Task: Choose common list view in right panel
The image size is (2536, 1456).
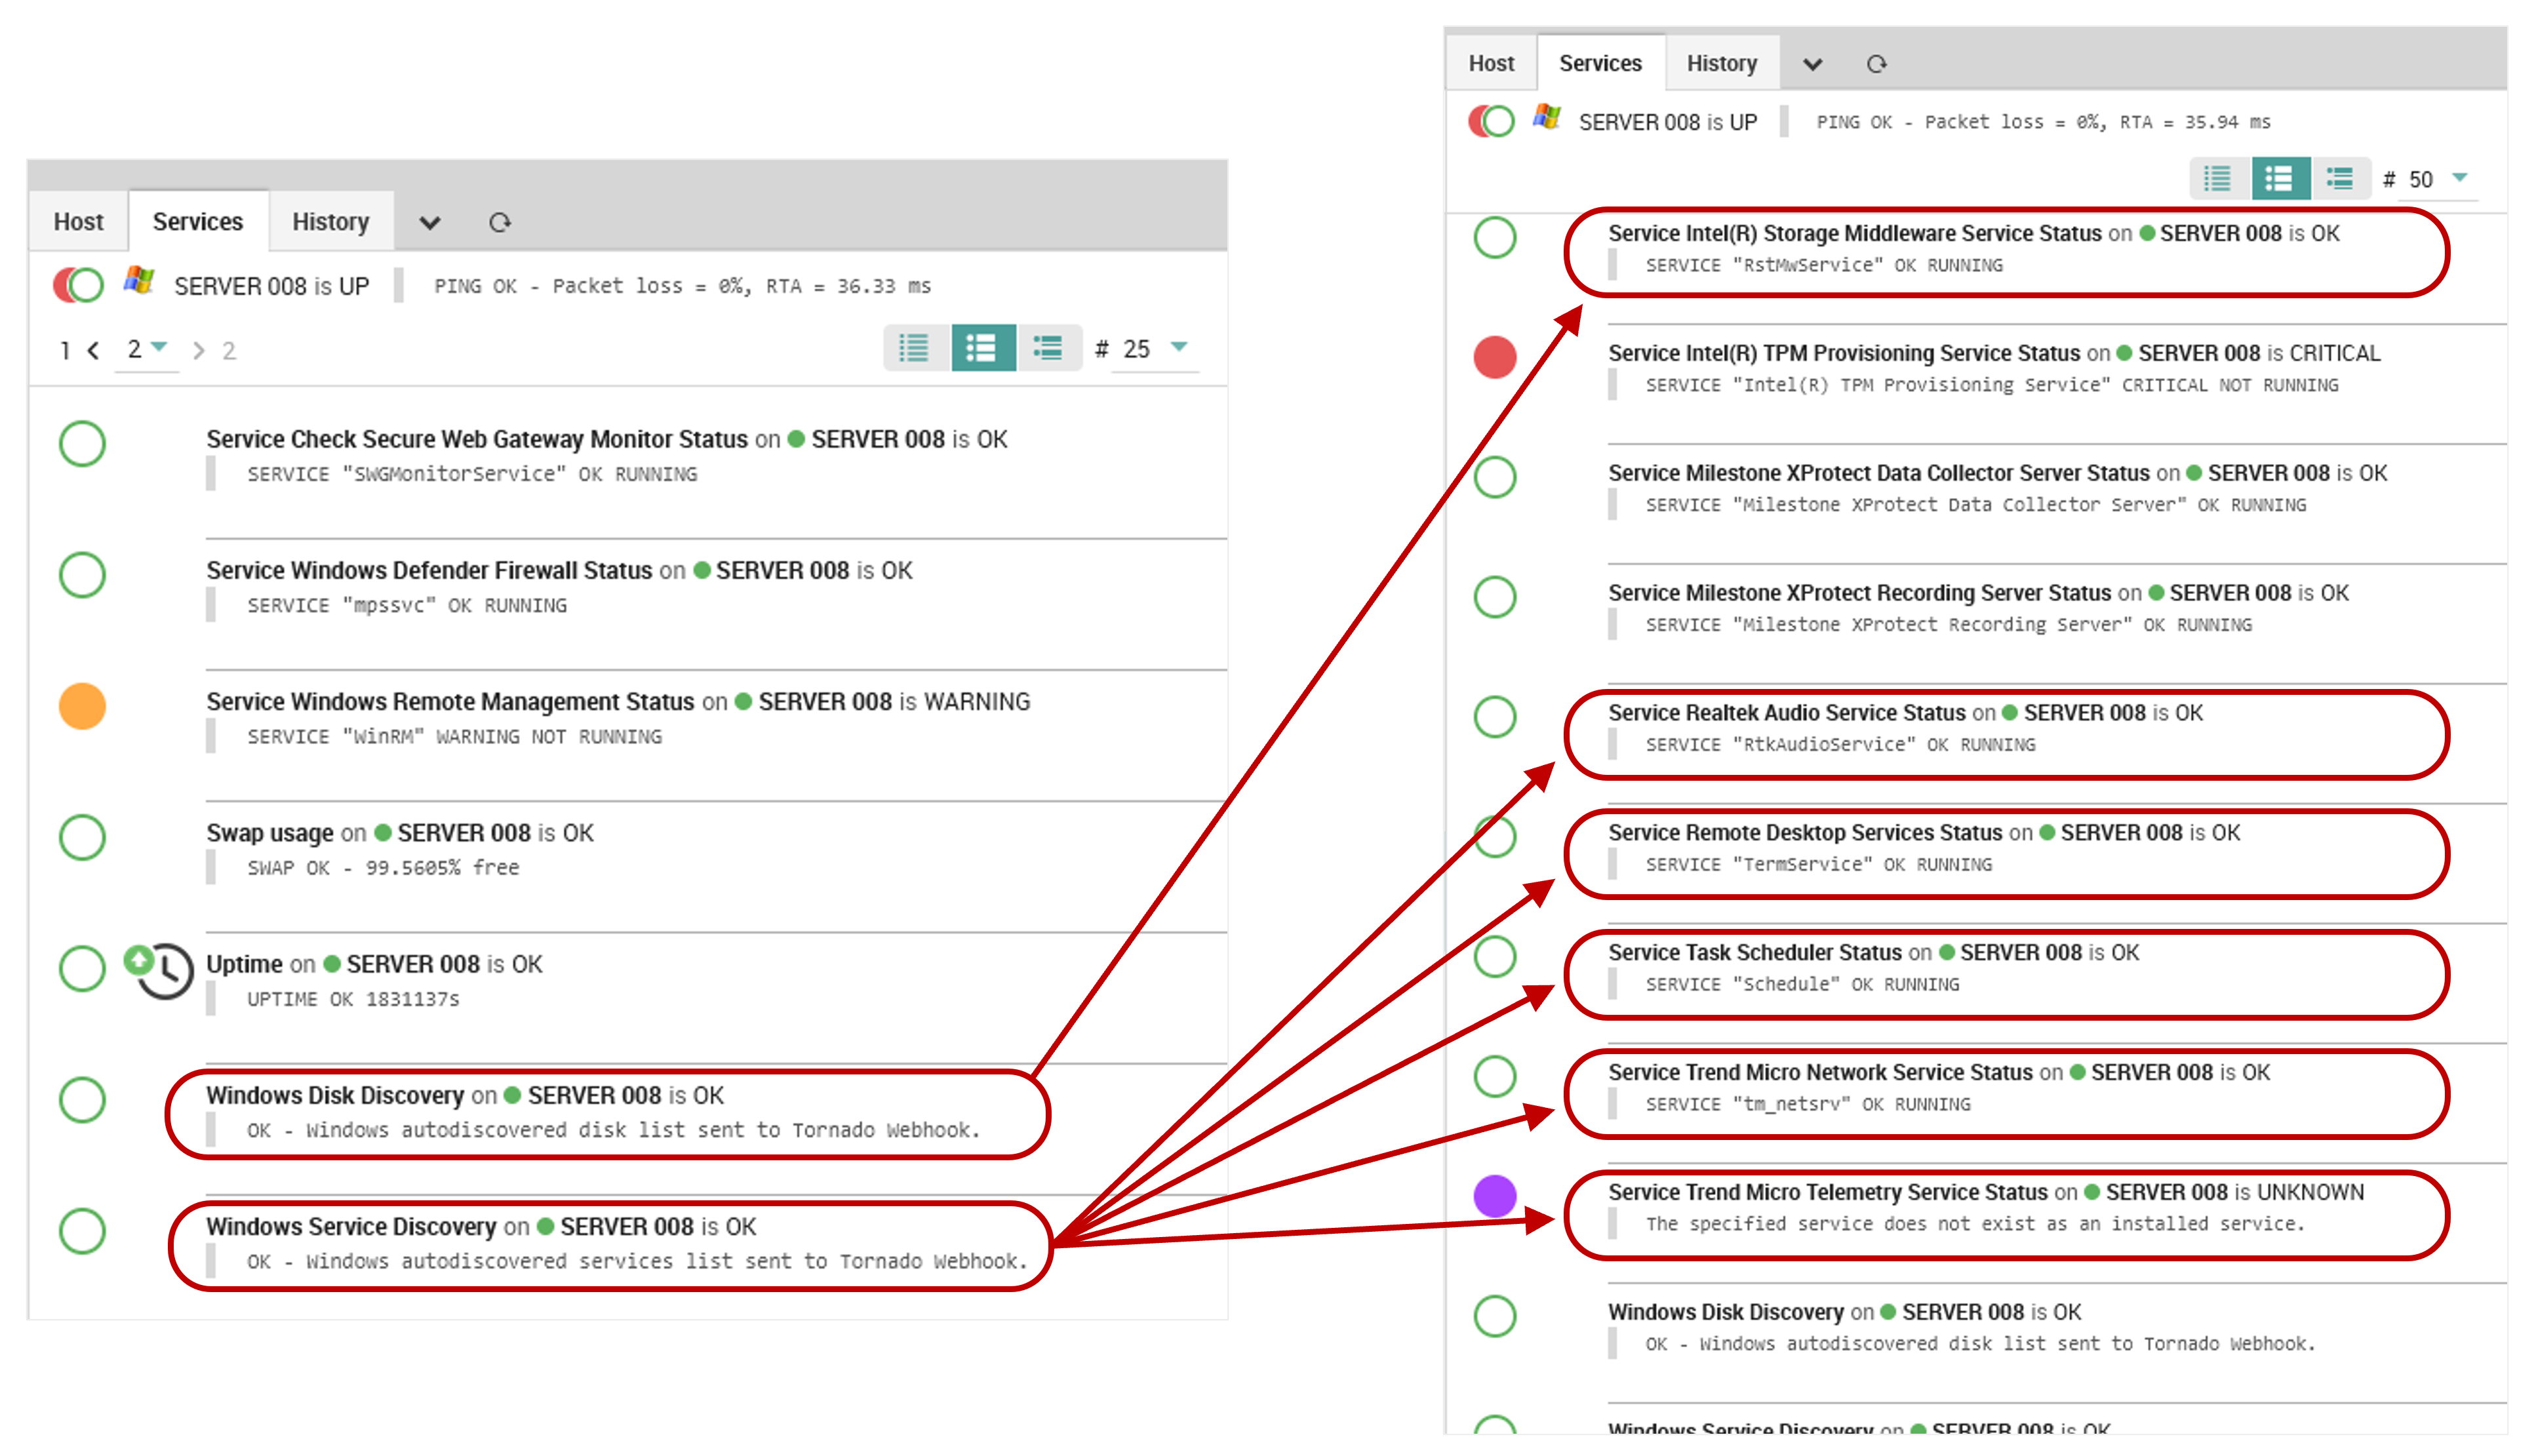Action: [x=2280, y=179]
